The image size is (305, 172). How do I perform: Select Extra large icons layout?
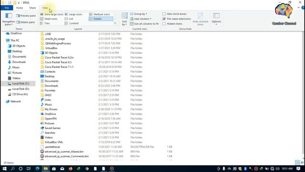52,14
